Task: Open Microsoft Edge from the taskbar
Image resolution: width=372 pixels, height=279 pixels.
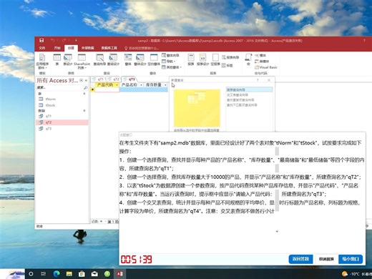Action: [x=57, y=274]
